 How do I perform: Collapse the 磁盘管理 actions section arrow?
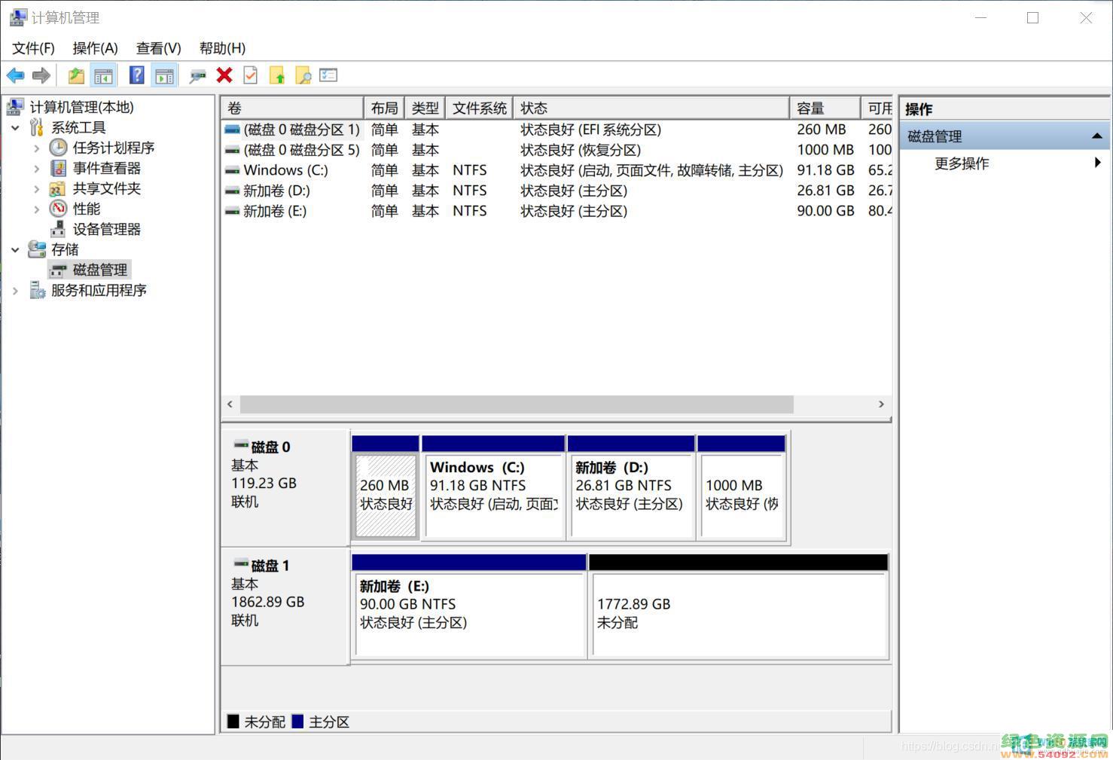(x=1096, y=136)
